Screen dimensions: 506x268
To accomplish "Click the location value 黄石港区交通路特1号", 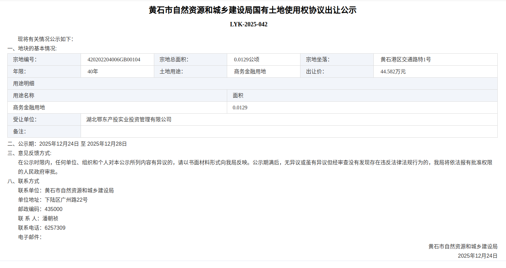I will tap(405, 60).
